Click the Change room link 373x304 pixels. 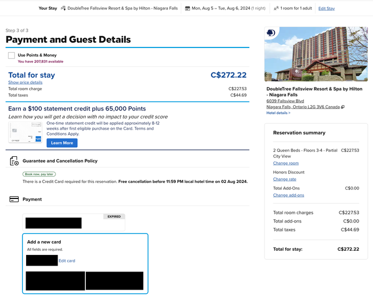click(x=286, y=163)
